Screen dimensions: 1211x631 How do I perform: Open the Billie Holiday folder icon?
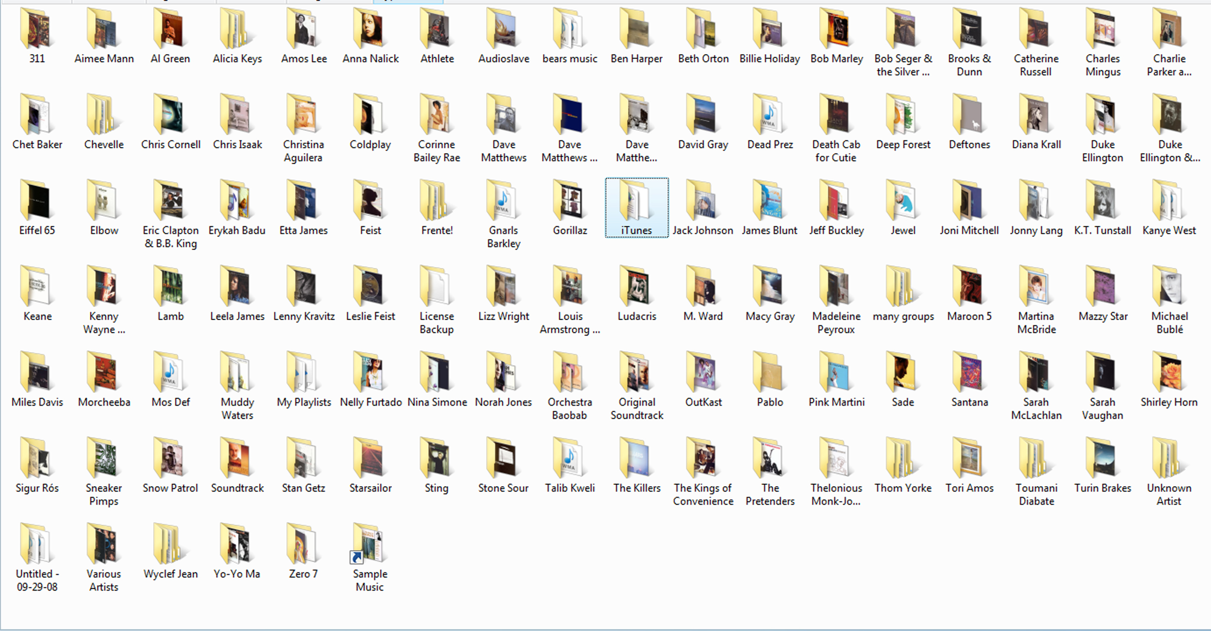(769, 29)
